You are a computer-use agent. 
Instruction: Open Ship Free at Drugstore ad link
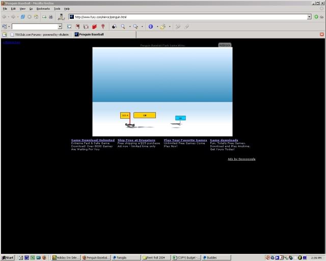137,140
